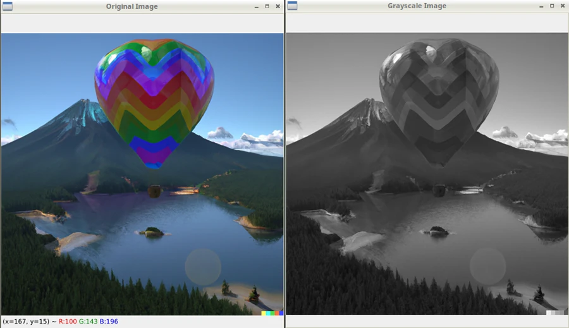Click the small island in the Original Image lake

pyautogui.click(x=152, y=231)
